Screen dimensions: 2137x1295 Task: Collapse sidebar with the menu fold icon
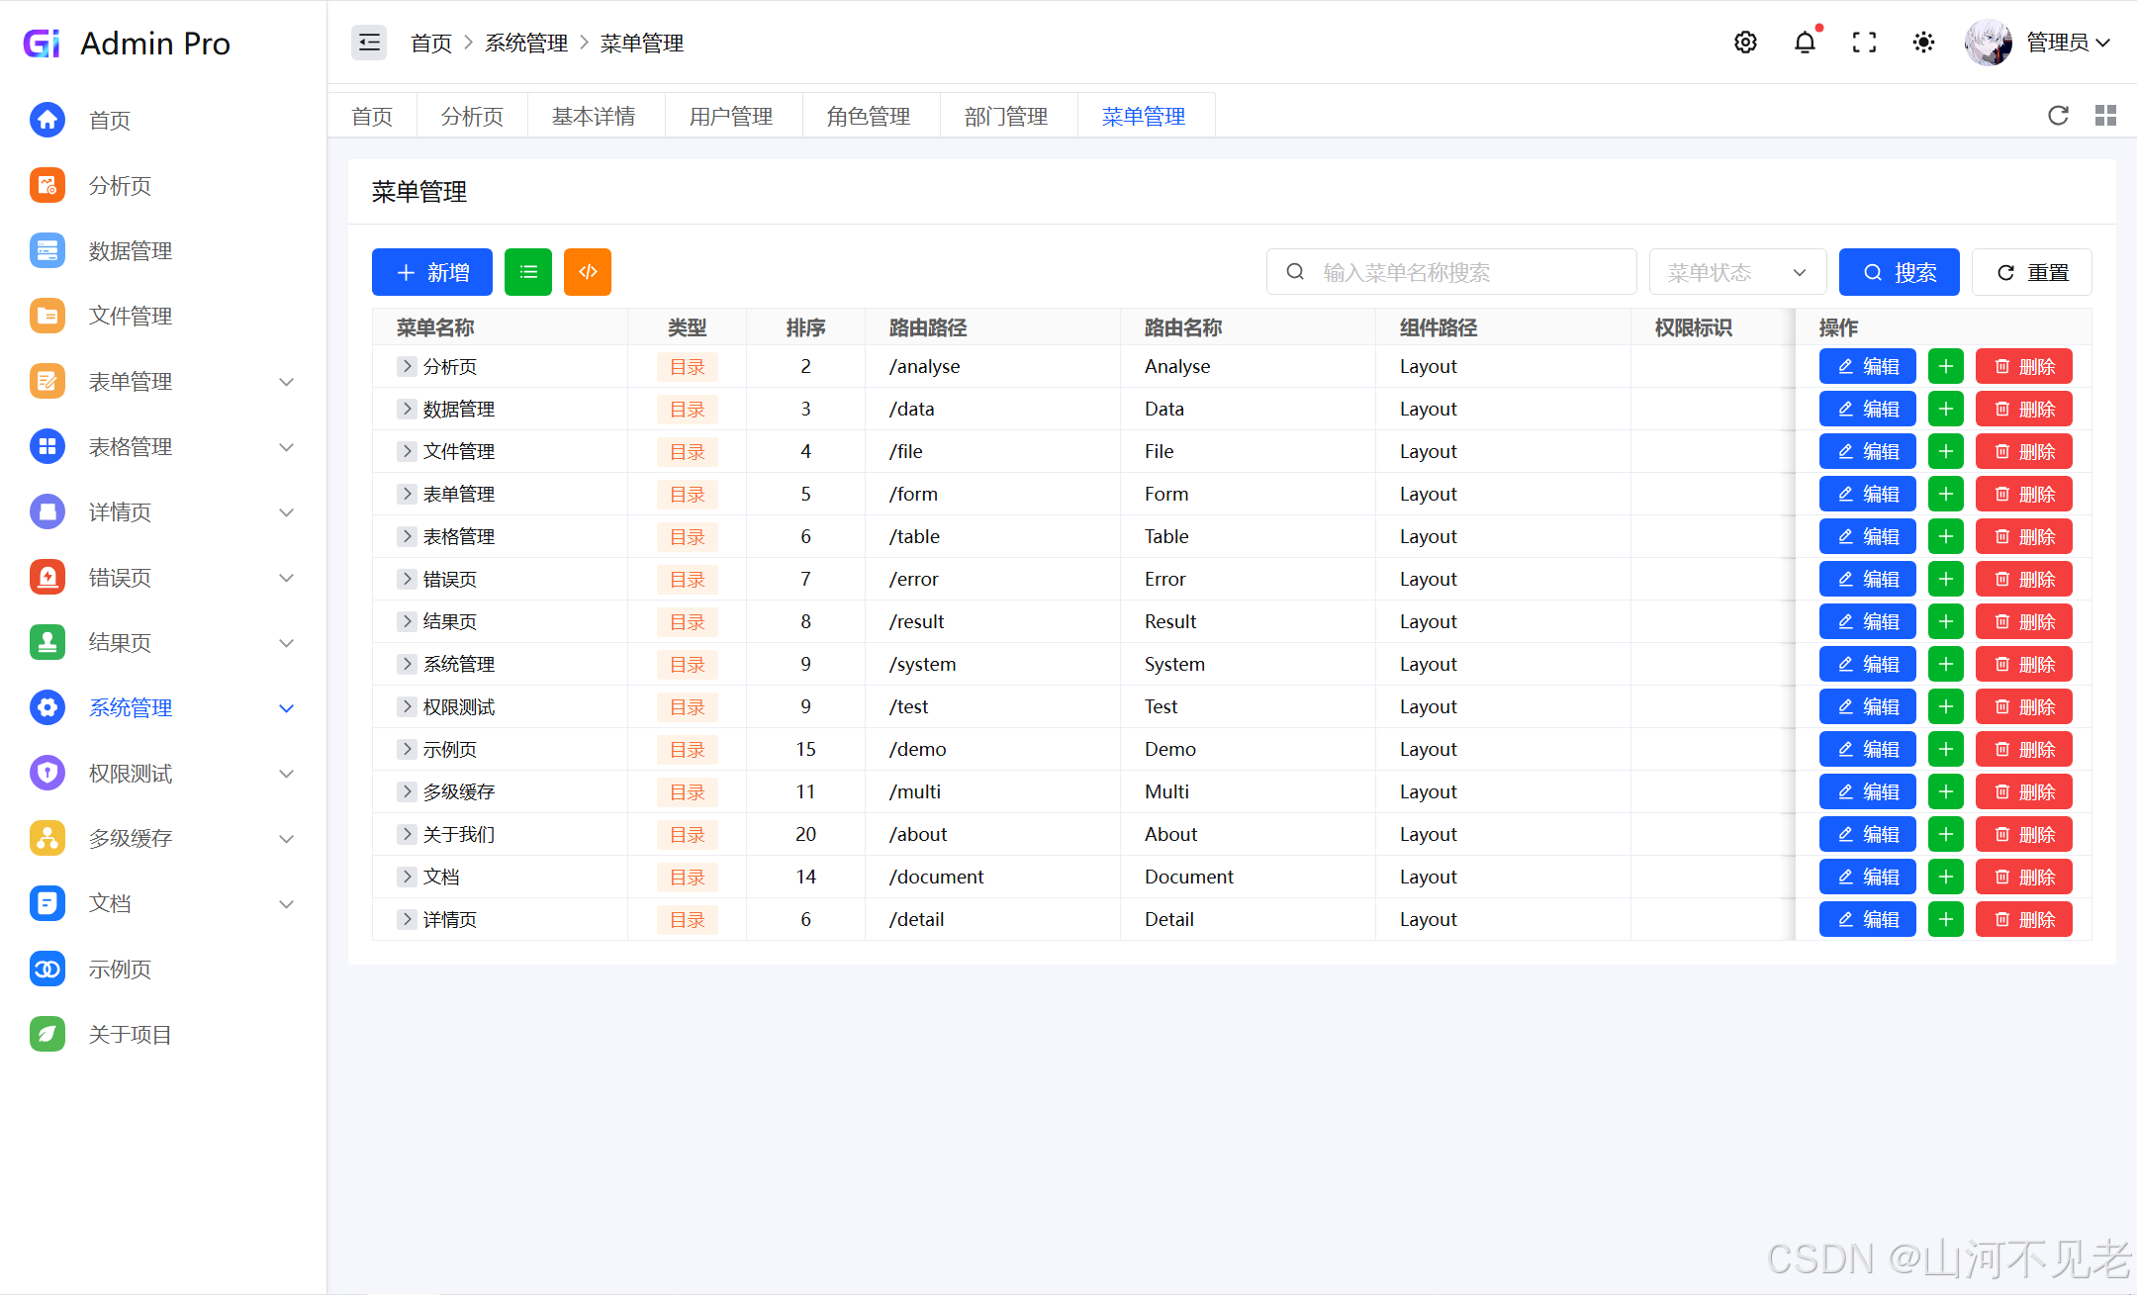pyautogui.click(x=369, y=43)
